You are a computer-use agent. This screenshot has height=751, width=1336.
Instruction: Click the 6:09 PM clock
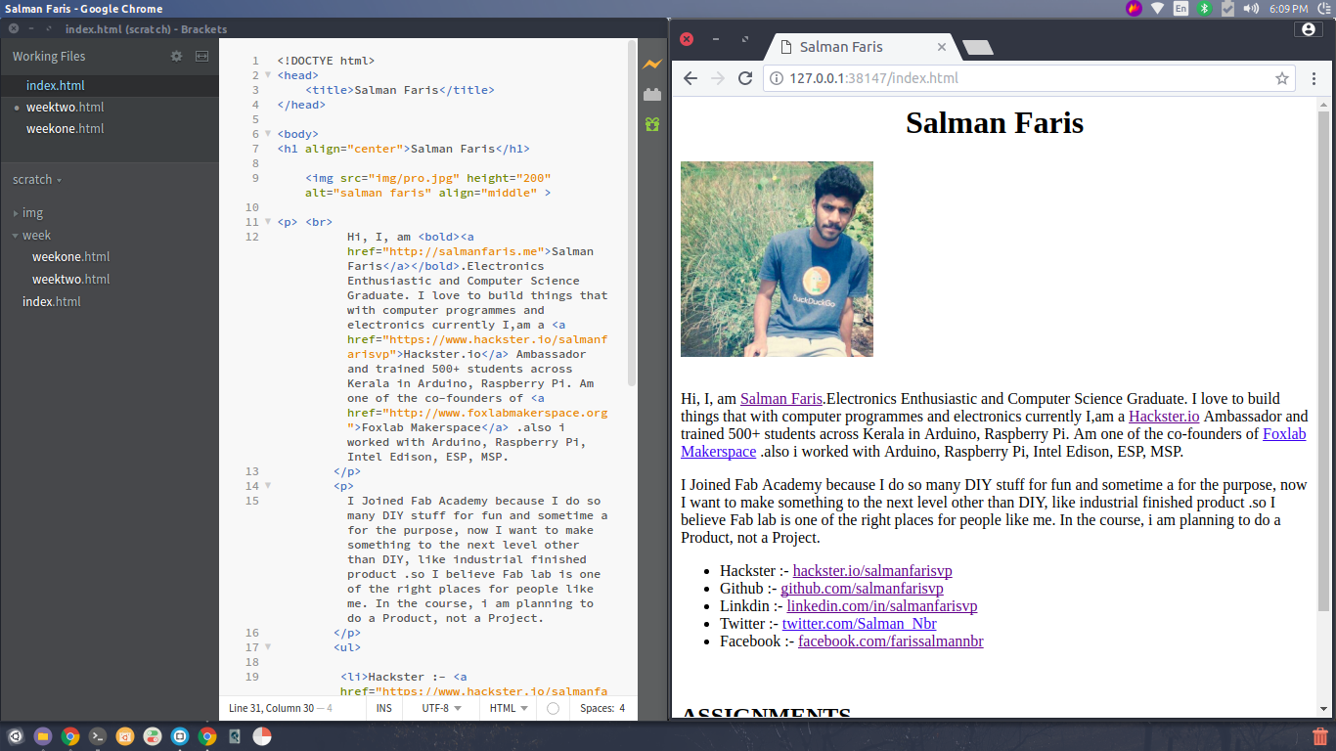click(1289, 8)
